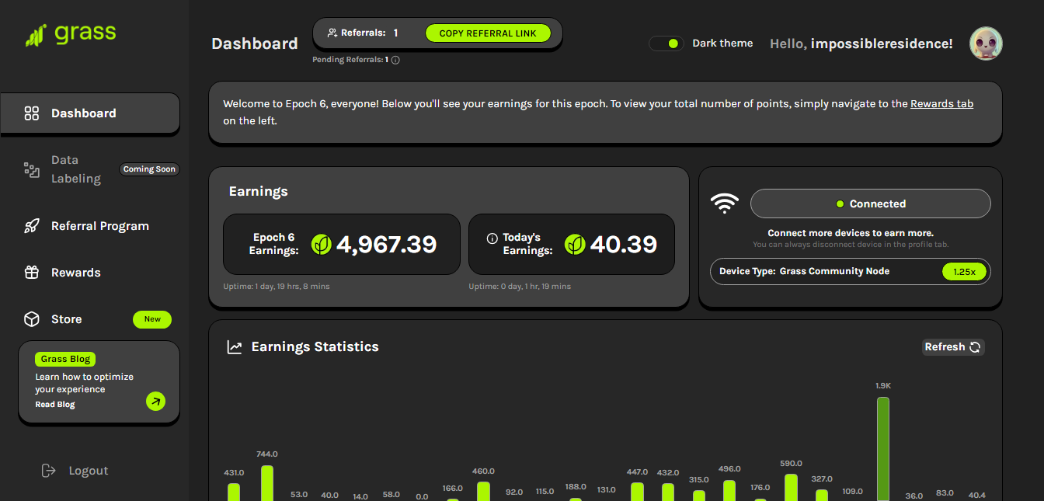The image size is (1044, 501).
Task: Log out using the Logout button
Action: [88, 471]
